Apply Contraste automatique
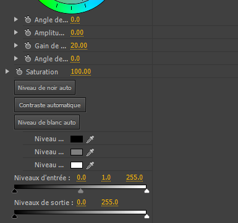238x223 pixels. pyautogui.click(x=50, y=105)
